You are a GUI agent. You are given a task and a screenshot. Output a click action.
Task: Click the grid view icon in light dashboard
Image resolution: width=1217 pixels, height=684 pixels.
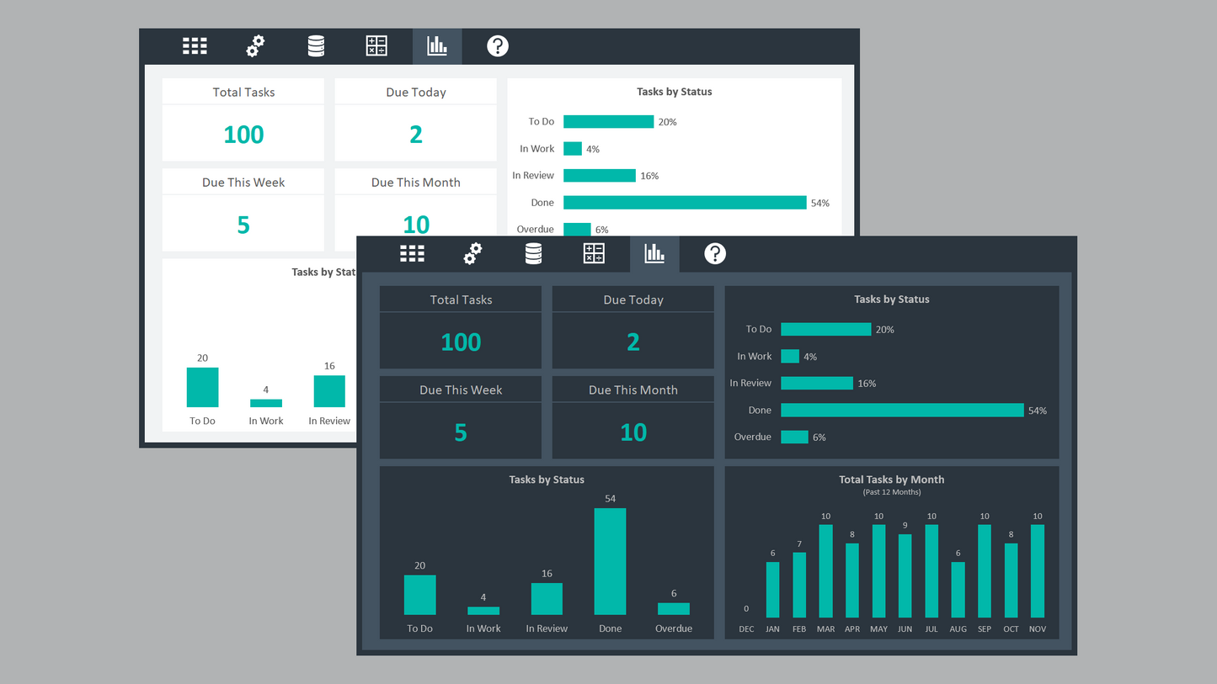click(195, 46)
